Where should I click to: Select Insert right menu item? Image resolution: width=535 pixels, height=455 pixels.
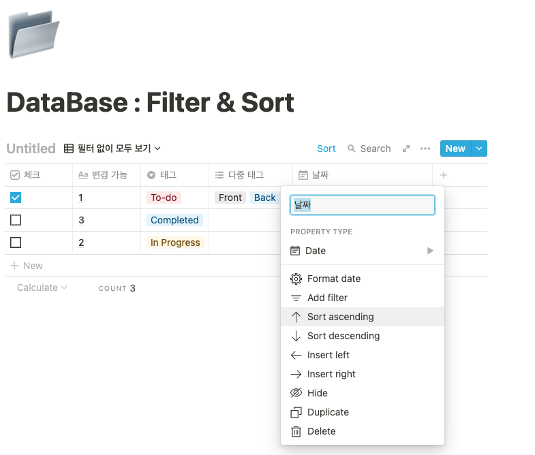[x=363, y=374]
